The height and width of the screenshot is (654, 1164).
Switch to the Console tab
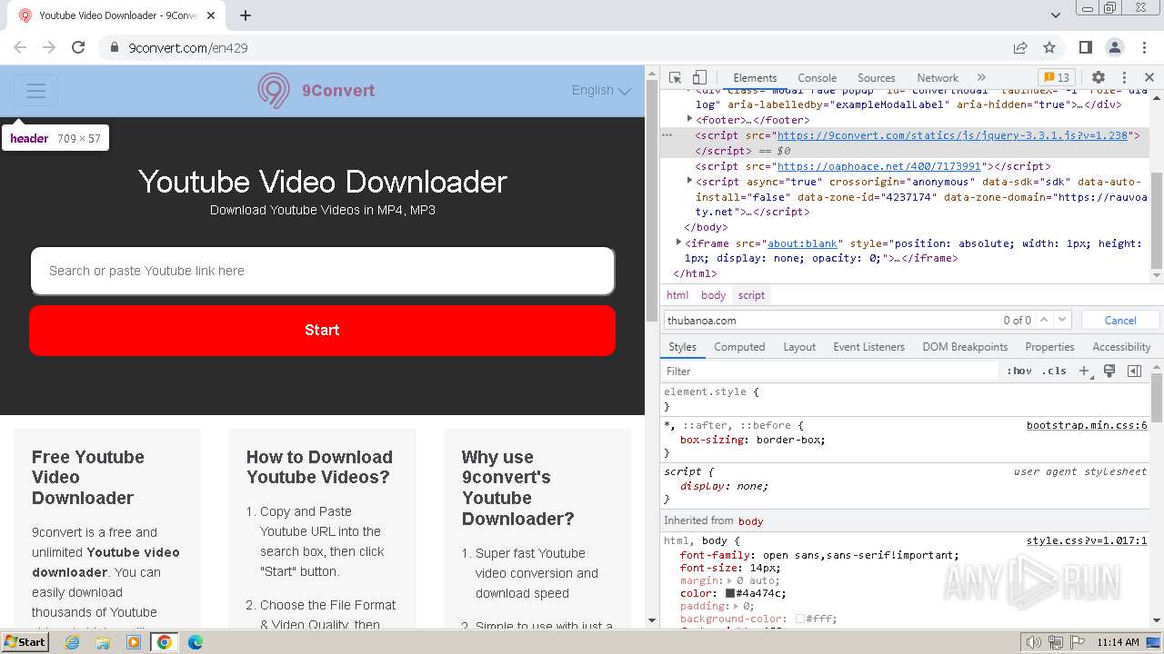817,78
